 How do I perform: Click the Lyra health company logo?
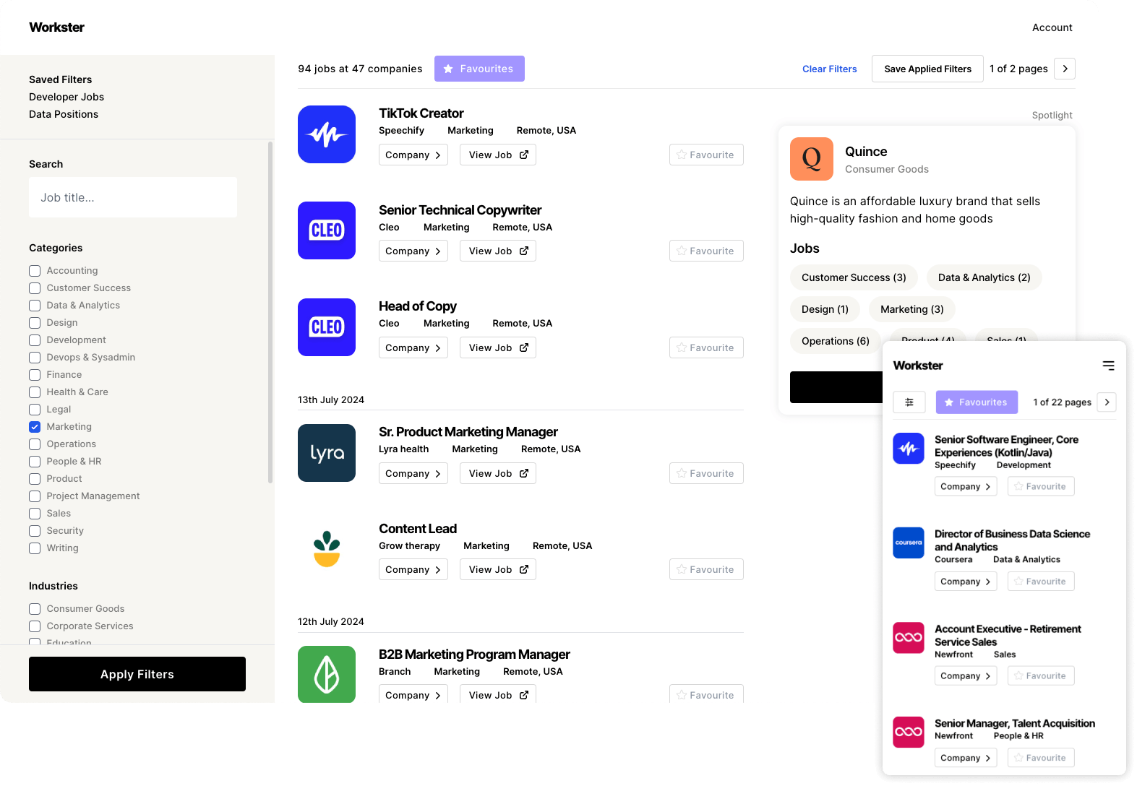[326, 453]
